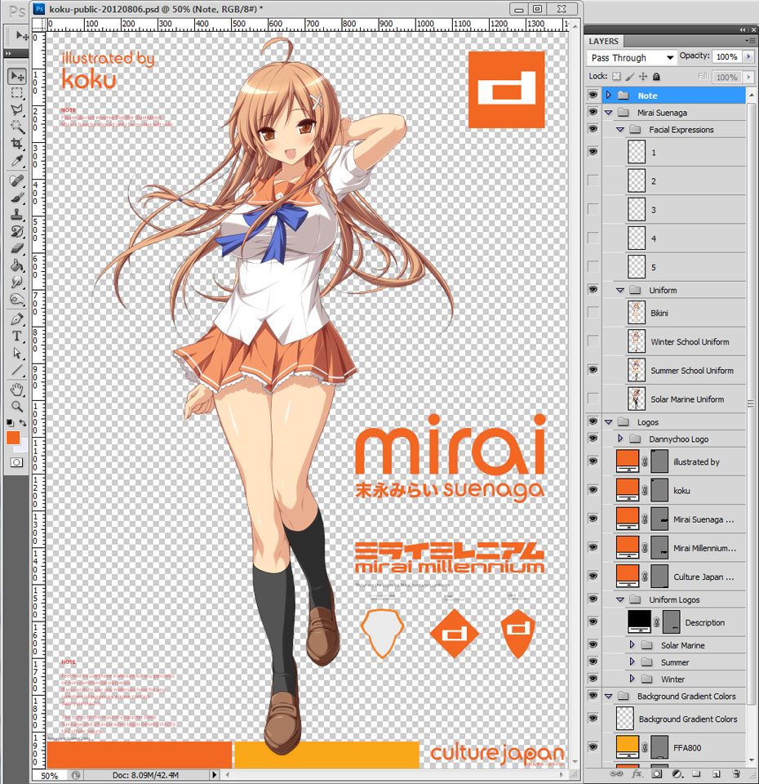Screen dimensions: 759x784
Task: Click the Opacity value field
Action: (x=725, y=57)
